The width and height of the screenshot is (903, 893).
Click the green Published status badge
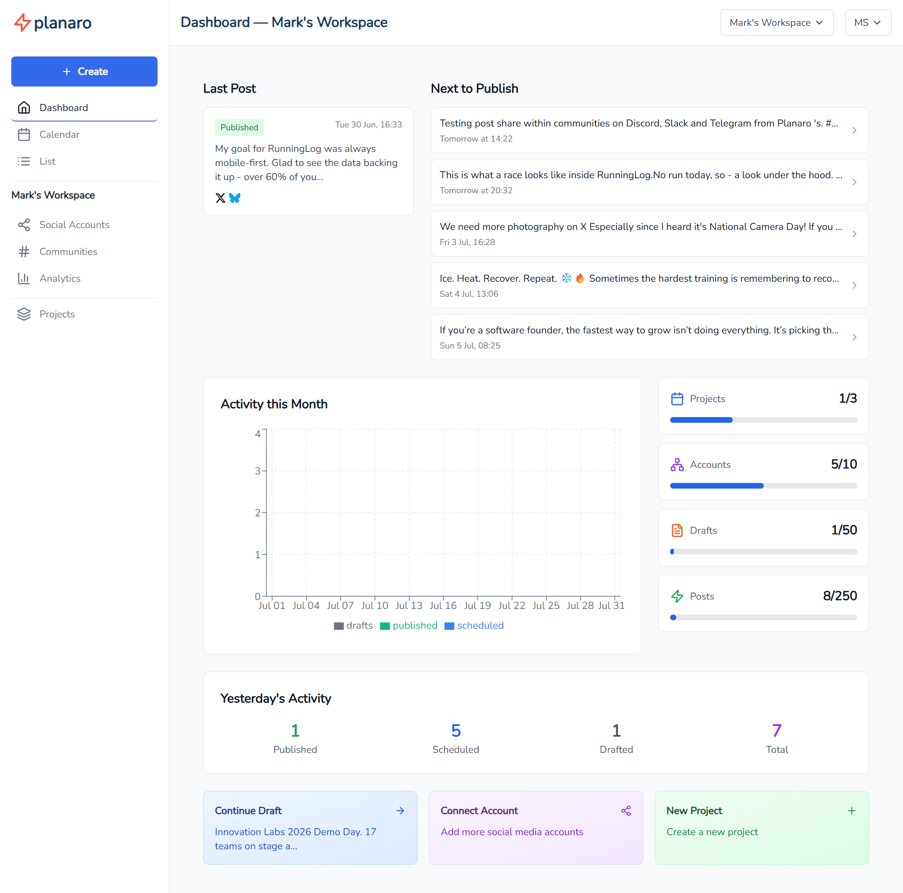coord(239,127)
